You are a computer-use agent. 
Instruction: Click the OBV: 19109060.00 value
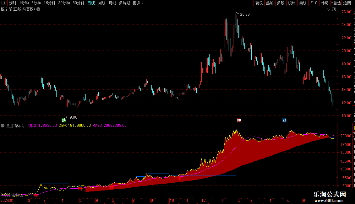click(74, 126)
